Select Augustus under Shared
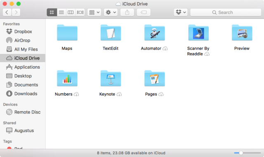This screenshot has width=264, height=157. [23, 131]
